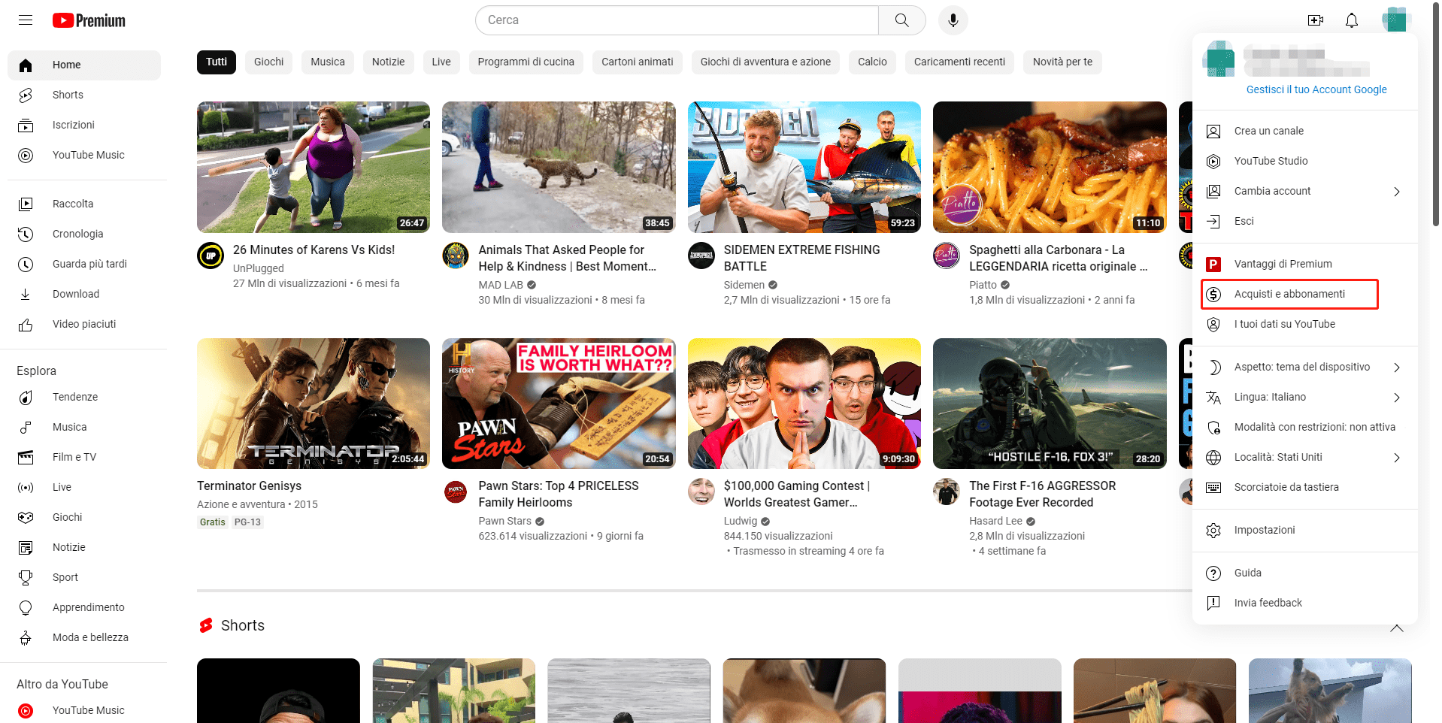Open Guida help entry
Viewport: 1442px width, 723px height.
(1304, 573)
